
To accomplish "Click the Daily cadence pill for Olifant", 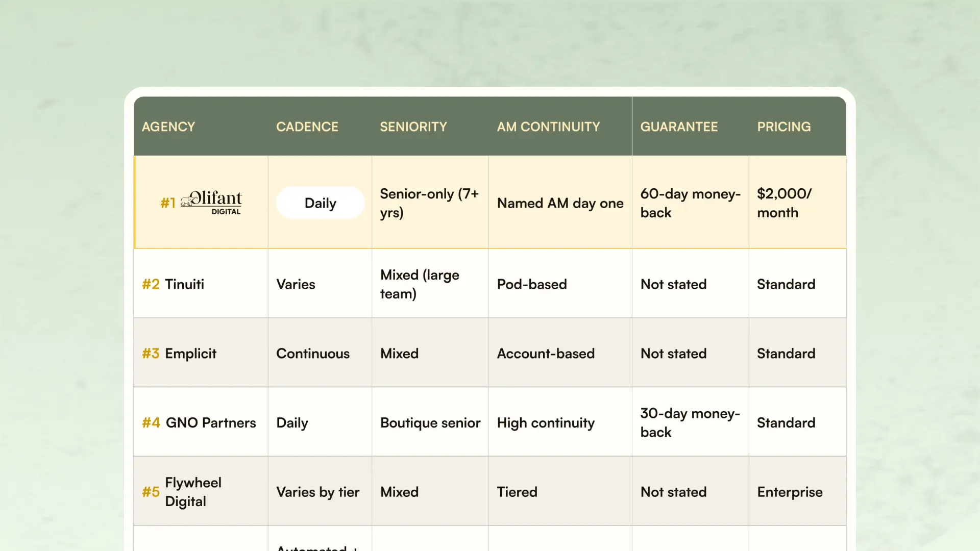I will pos(321,203).
